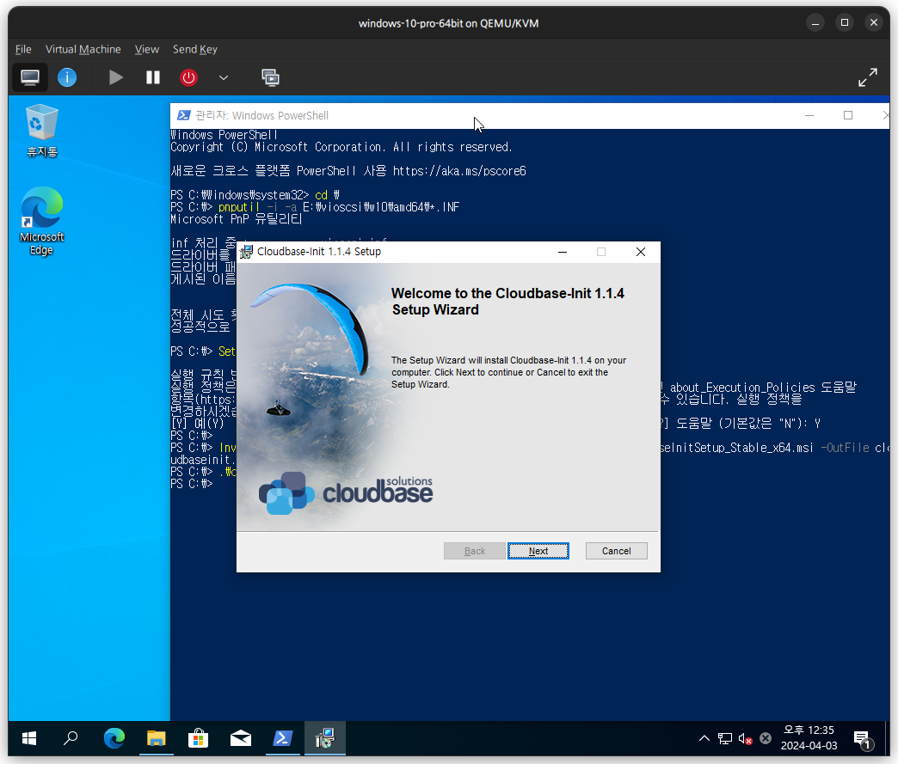Open taskbar search
The height and width of the screenshot is (764, 898).
[x=71, y=738]
